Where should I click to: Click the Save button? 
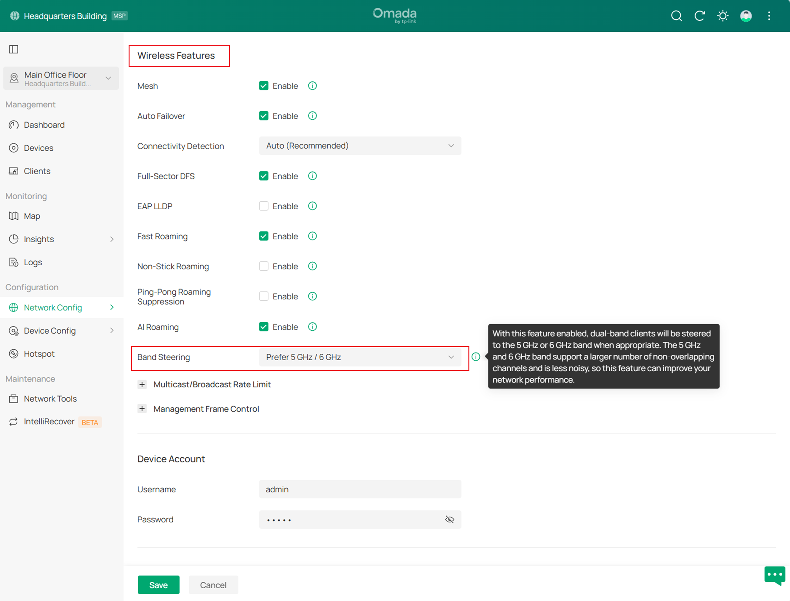coord(158,585)
